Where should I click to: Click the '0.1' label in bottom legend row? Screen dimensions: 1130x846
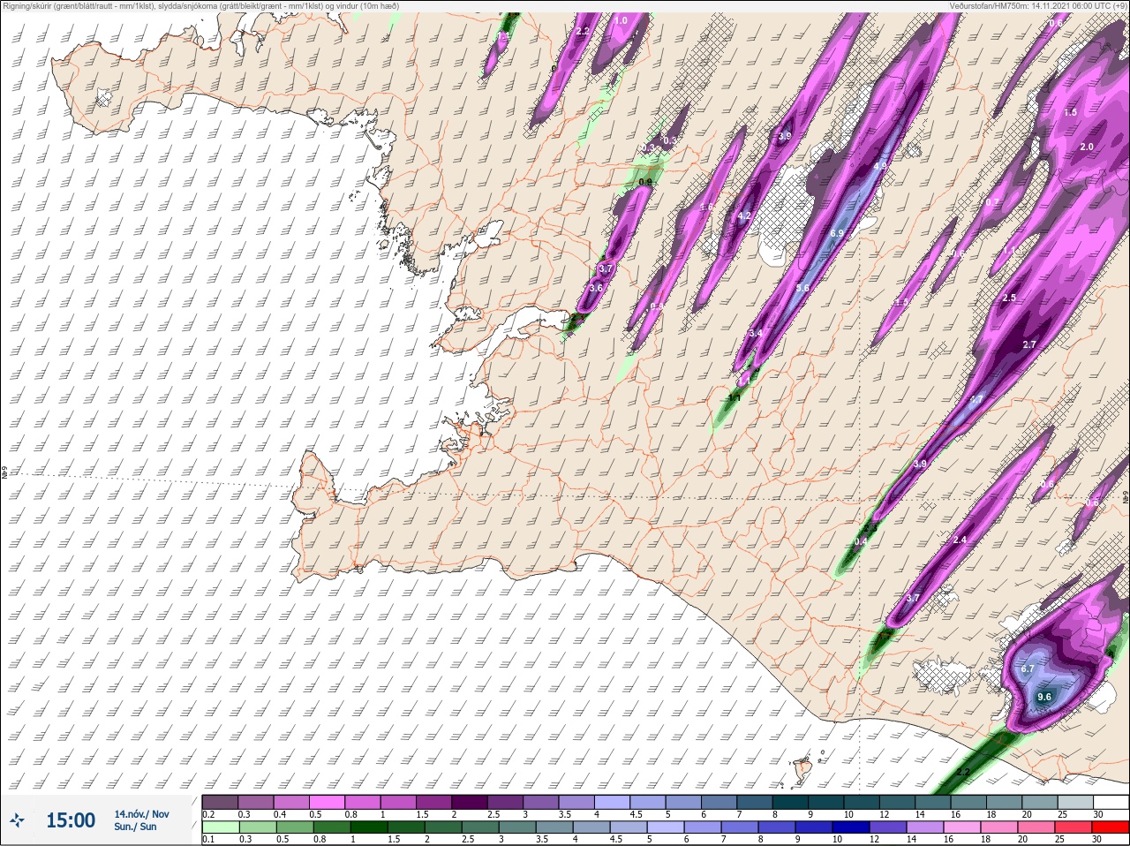pyautogui.click(x=208, y=840)
